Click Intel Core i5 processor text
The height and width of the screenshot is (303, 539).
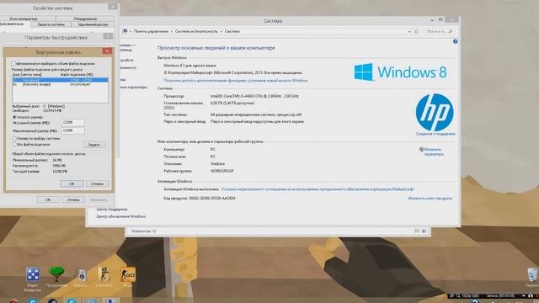click(254, 96)
